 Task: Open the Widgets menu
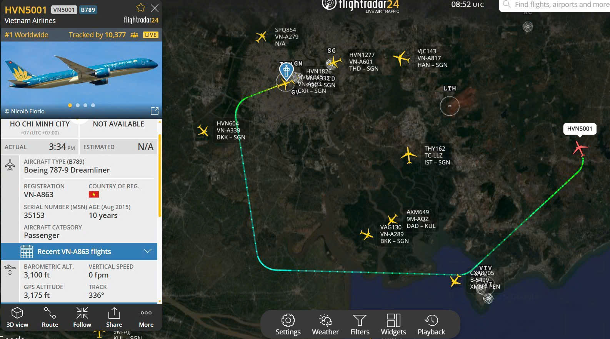(x=393, y=325)
